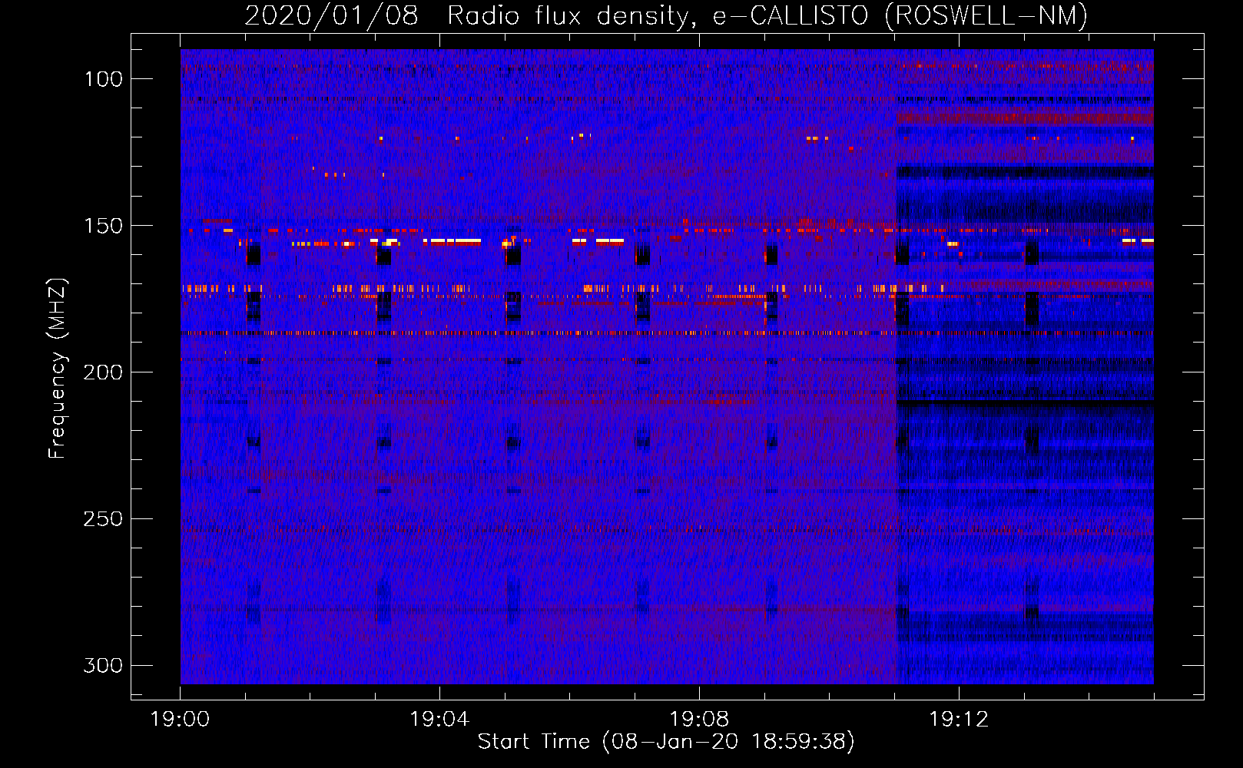Click the '19:00' time tick label
Viewport: 1243px width, 768px height.
(180, 720)
